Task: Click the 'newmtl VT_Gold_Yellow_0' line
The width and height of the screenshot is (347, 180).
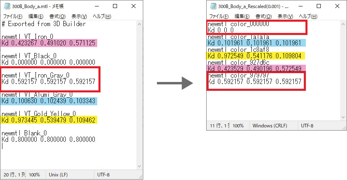Action: [x=38, y=114]
